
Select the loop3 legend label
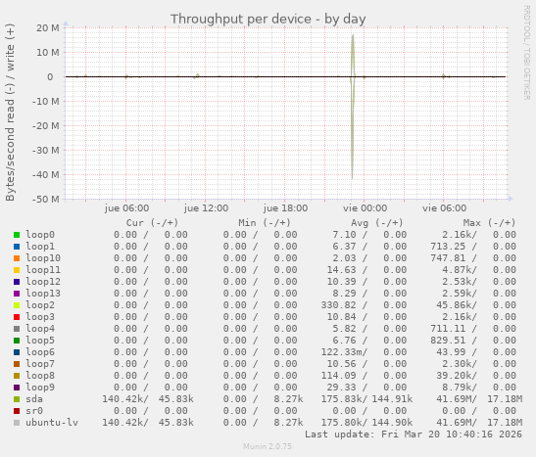point(40,317)
